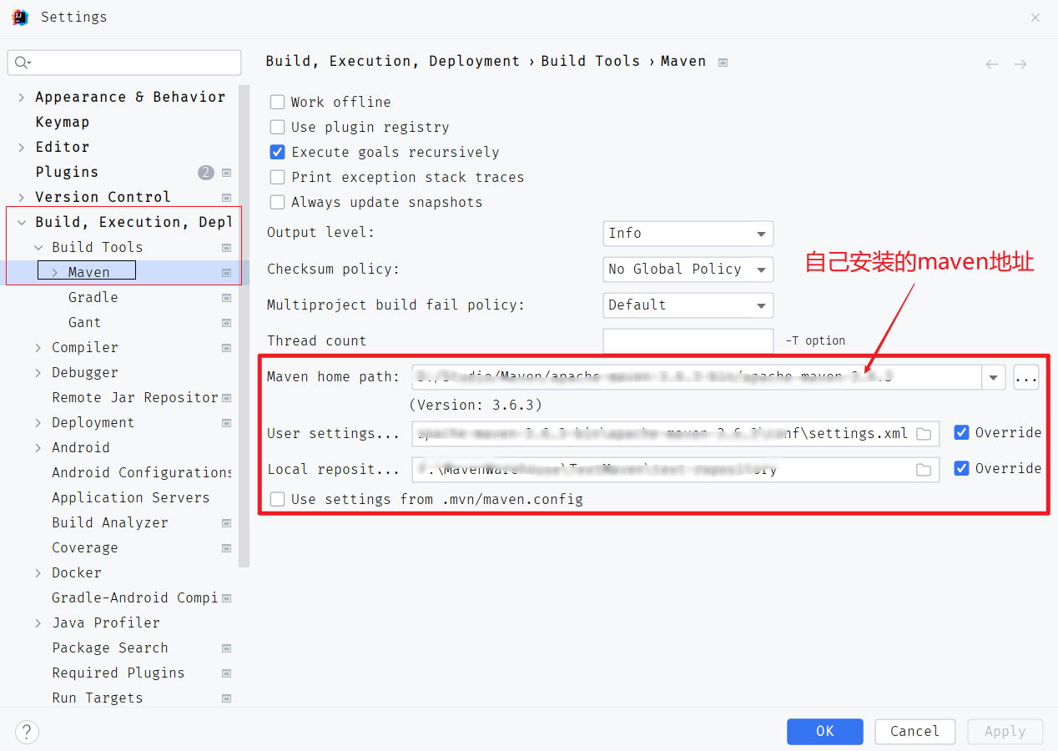
Task: Open Multiproject build fail policy dropdown
Action: click(x=688, y=305)
